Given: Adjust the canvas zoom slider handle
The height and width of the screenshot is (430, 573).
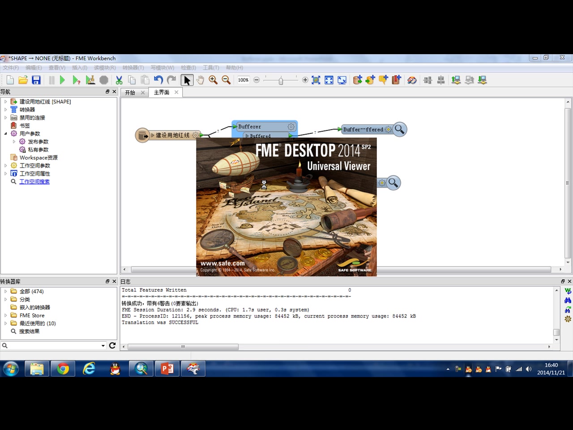Looking at the screenshot, I should point(281,80).
